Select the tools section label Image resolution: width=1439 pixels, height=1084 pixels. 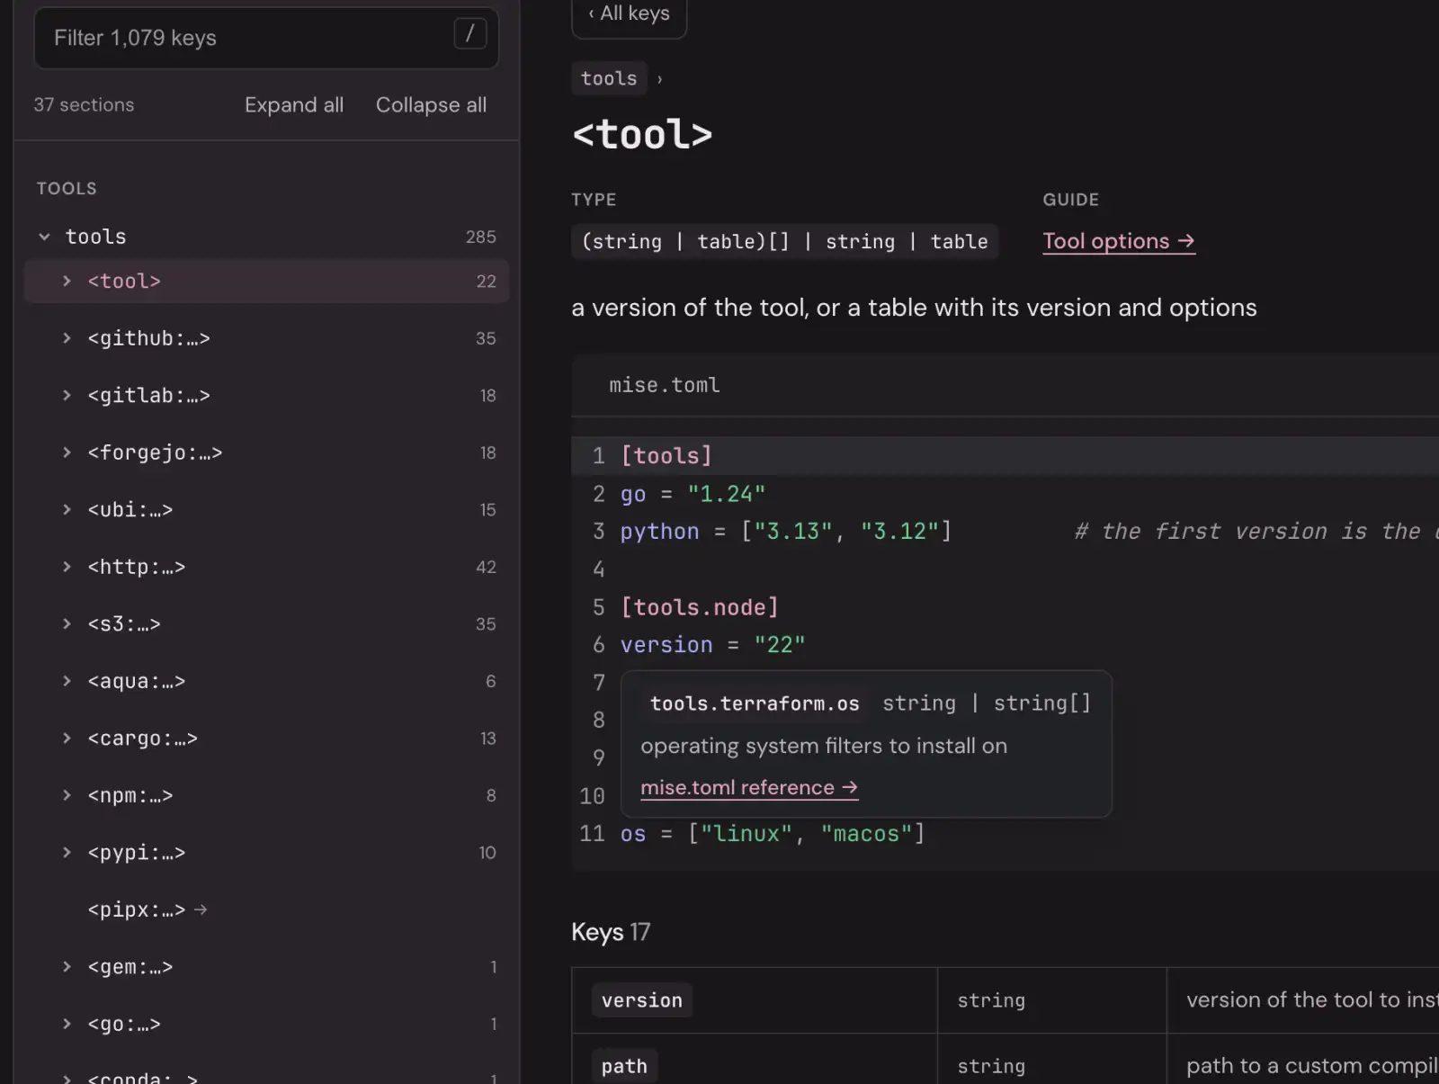[x=96, y=237]
